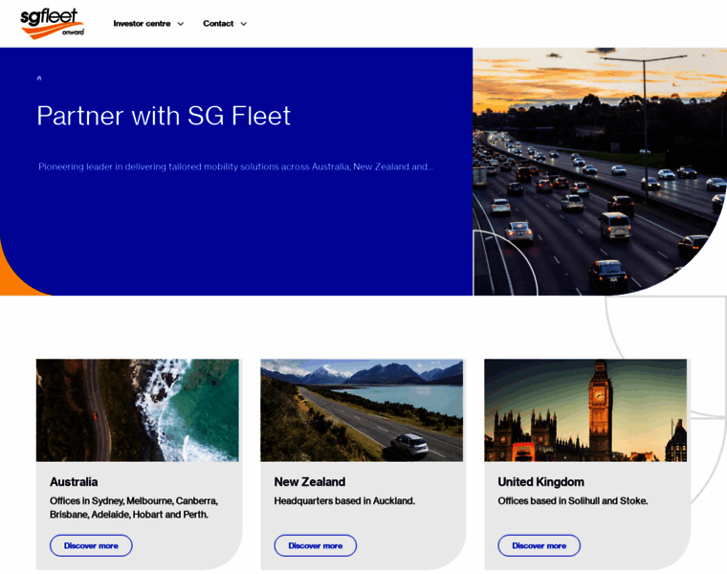727x574 pixels.
Task: Click Offices based in Solihull and Stoke text
Action: 573,501
